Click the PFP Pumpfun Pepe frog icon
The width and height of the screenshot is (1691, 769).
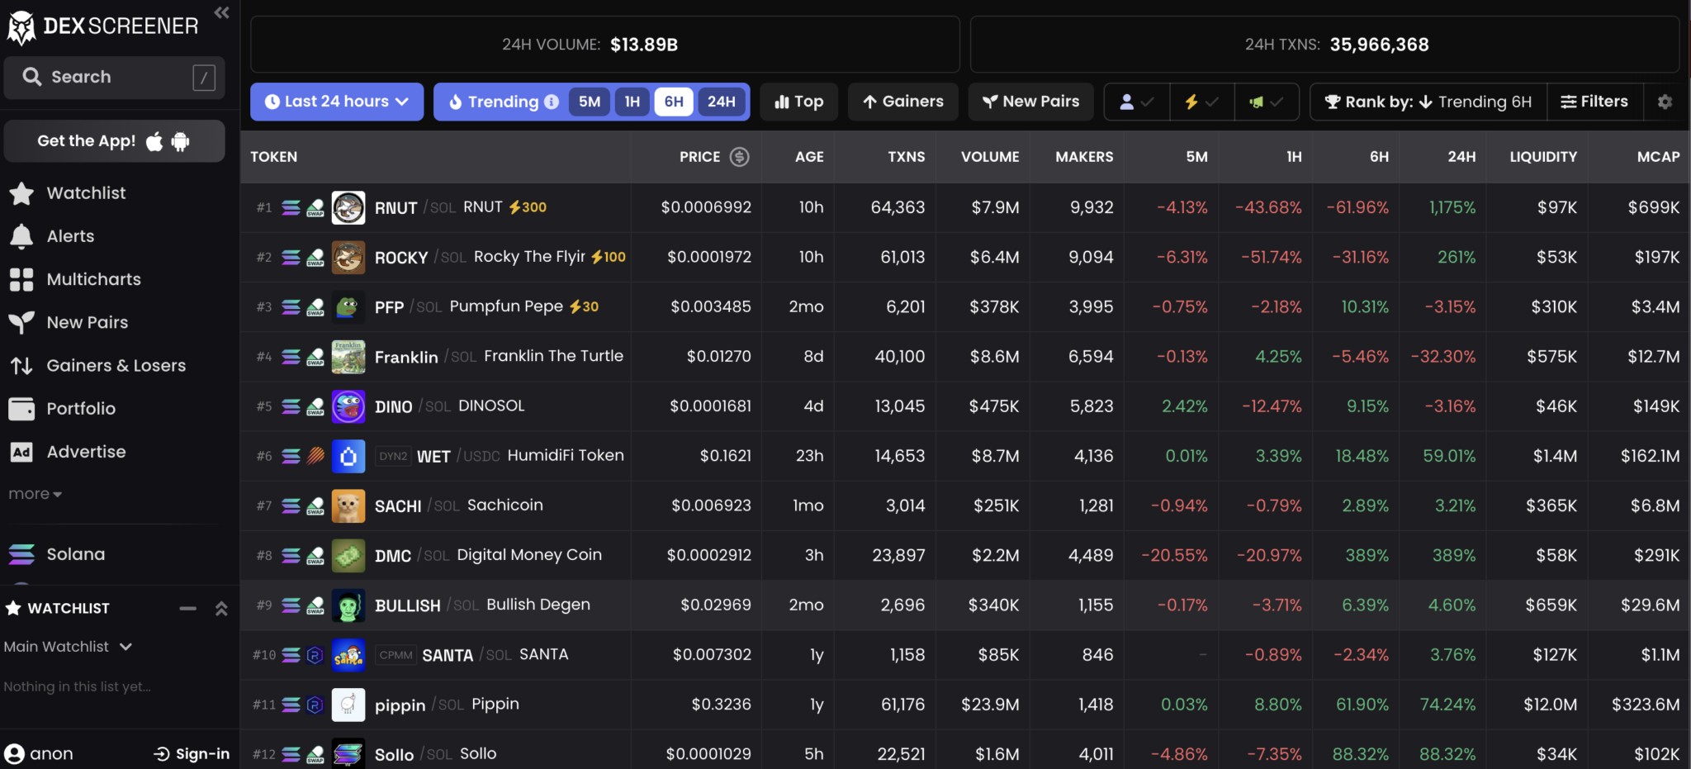tap(348, 306)
